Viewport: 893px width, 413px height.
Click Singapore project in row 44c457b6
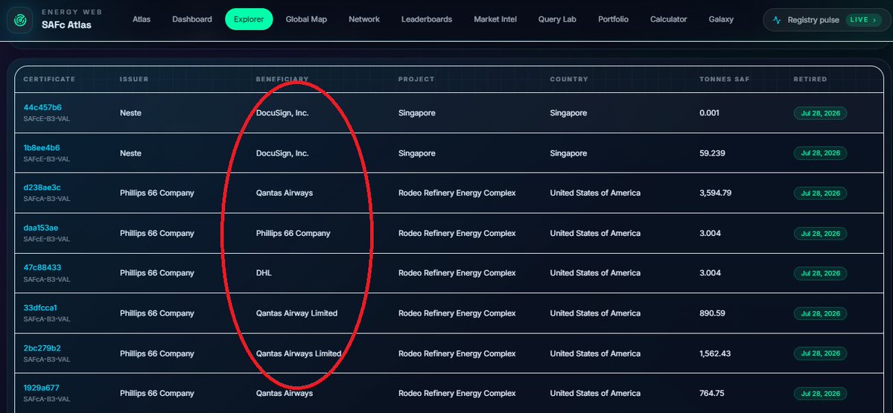coord(417,113)
